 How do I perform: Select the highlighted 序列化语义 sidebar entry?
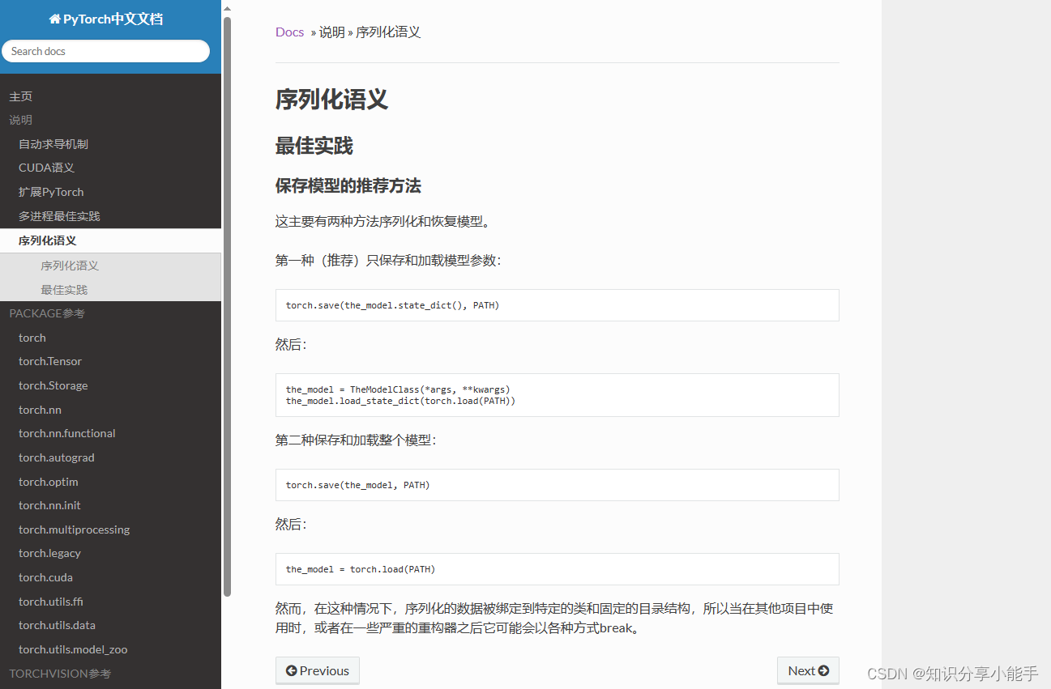click(110, 240)
